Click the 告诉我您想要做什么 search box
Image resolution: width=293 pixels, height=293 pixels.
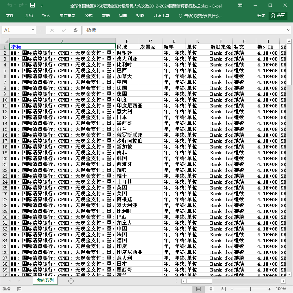(201, 16)
